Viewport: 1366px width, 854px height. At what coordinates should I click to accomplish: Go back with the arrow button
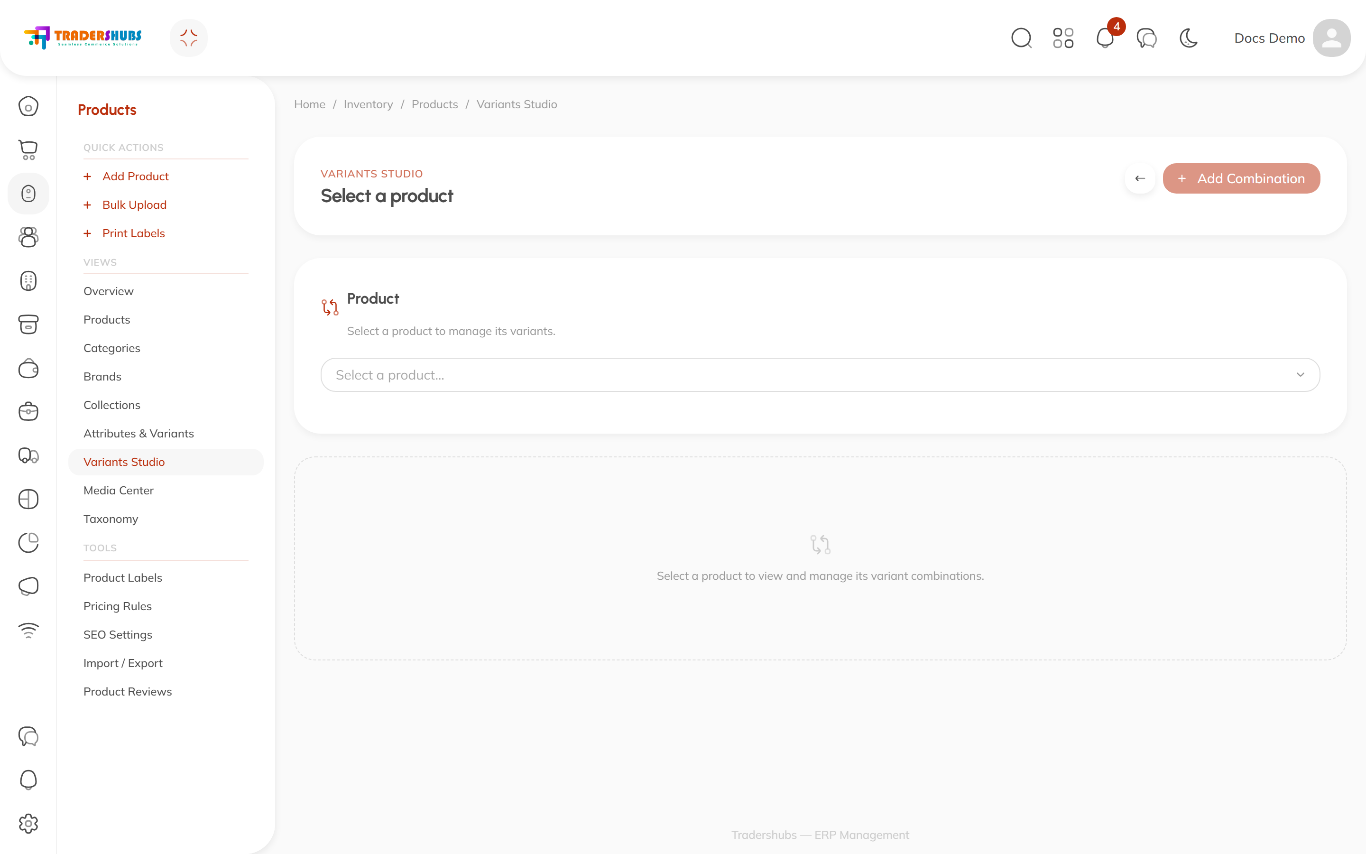(1140, 178)
